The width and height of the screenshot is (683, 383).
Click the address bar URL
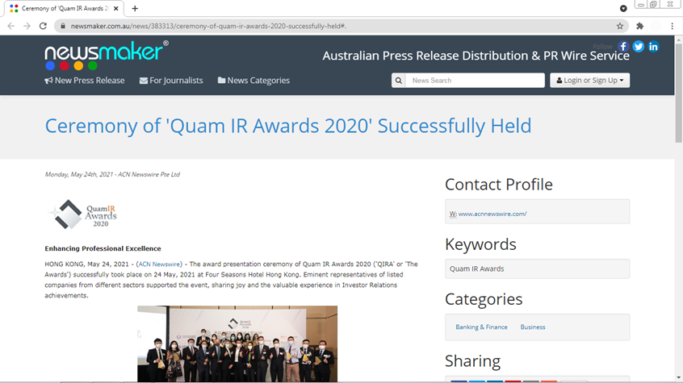point(208,26)
